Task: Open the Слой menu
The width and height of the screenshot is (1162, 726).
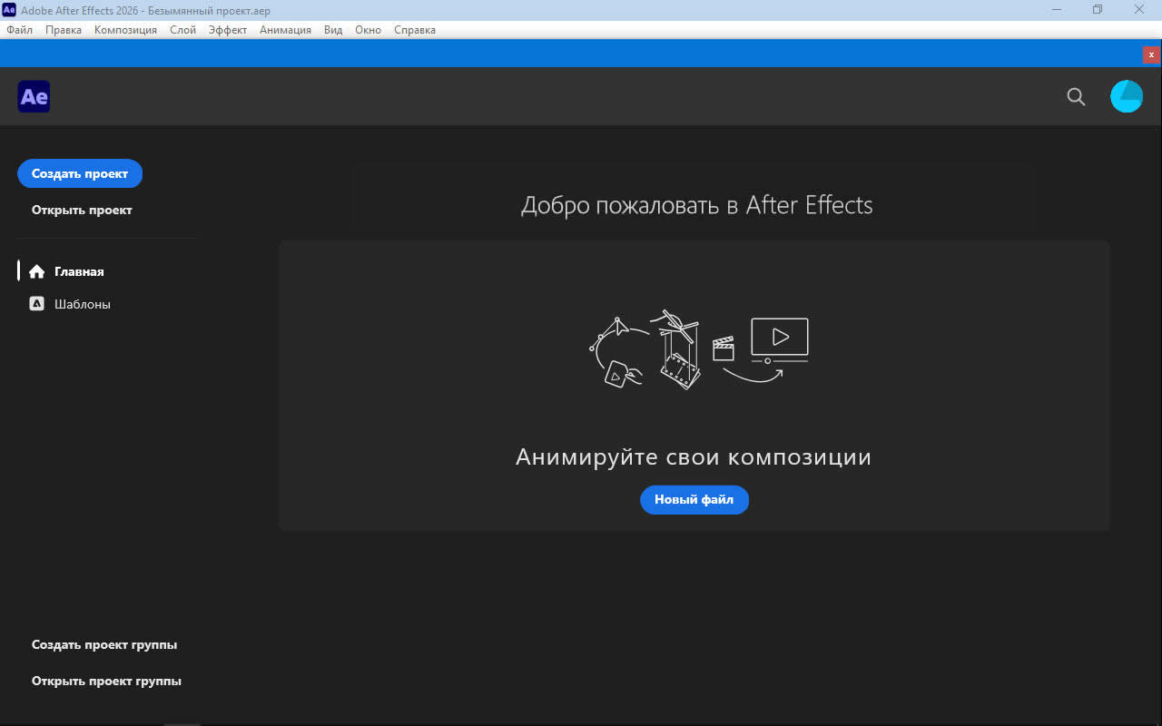Action: pos(182,30)
